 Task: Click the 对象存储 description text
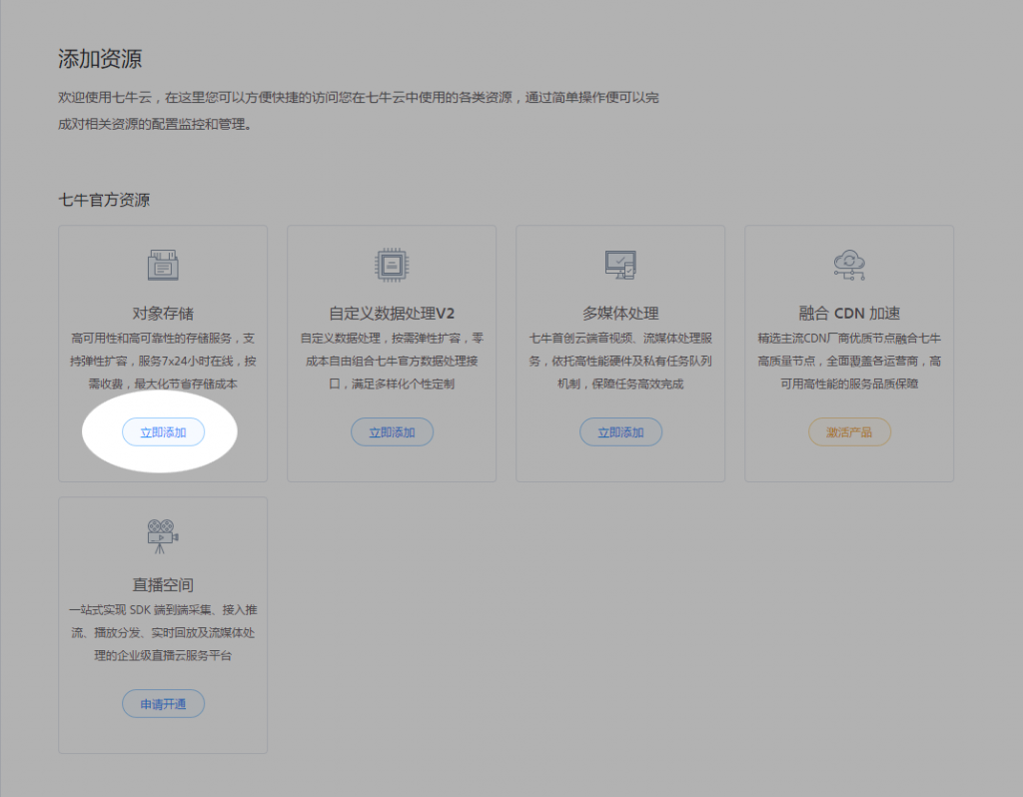pyautogui.click(x=163, y=361)
